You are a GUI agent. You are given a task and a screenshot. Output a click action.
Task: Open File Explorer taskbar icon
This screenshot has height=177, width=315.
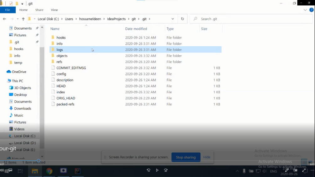tap(35, 171)
